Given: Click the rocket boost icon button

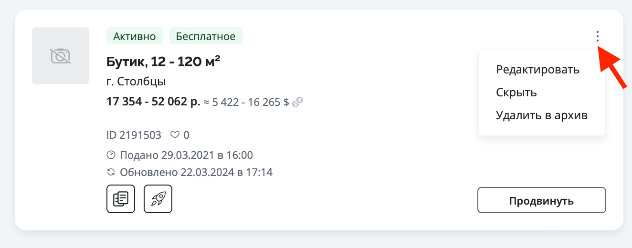Looking at the screenshot, I should (x=158, y=199).
